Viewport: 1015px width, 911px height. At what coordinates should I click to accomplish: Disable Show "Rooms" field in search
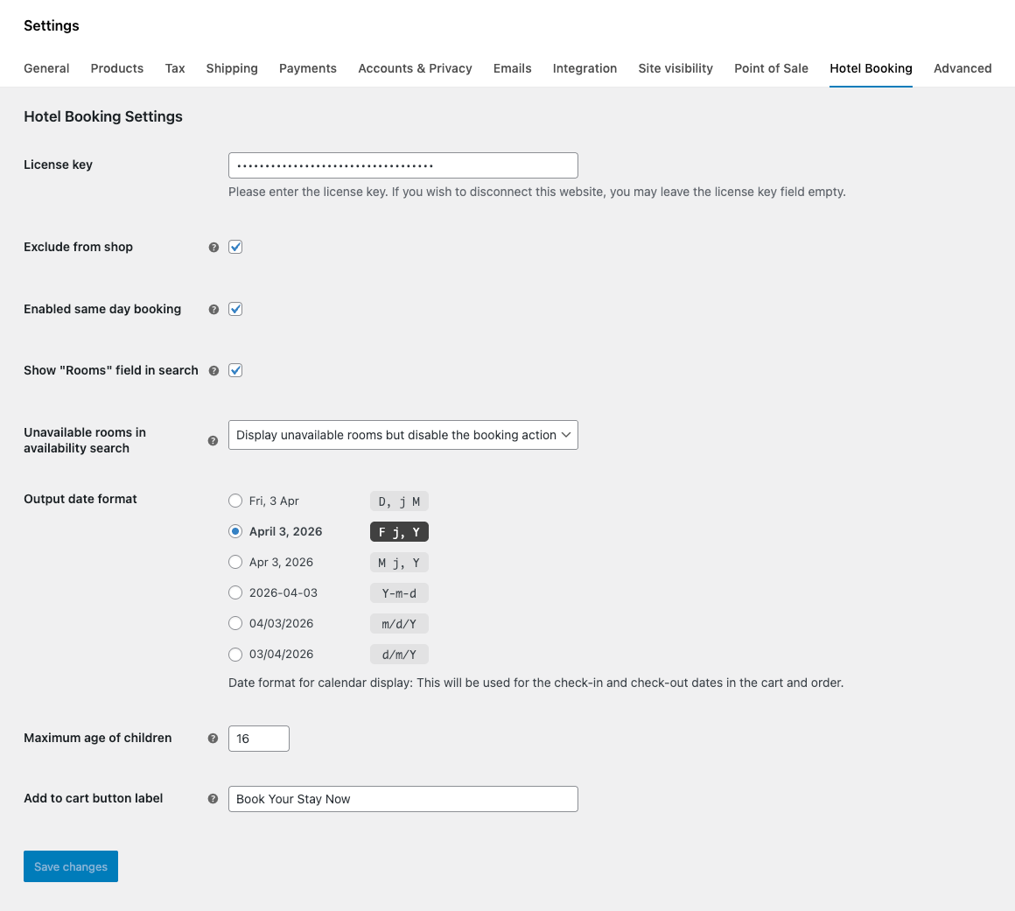click(235, 370)
